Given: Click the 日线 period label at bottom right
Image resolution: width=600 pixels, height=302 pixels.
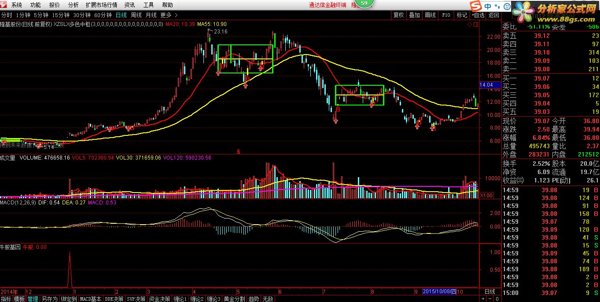Looking at the screenshot, I should (490, 292).
